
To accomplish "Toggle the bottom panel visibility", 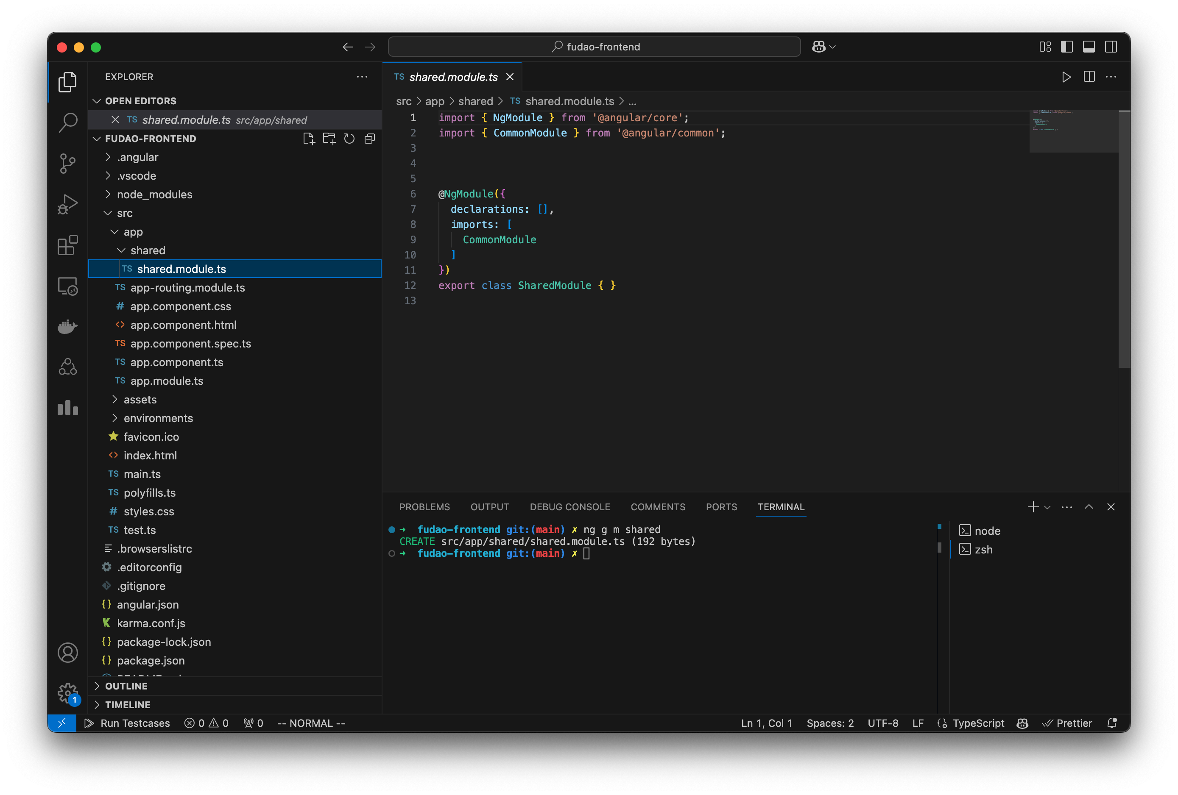I will point(1089,47).
